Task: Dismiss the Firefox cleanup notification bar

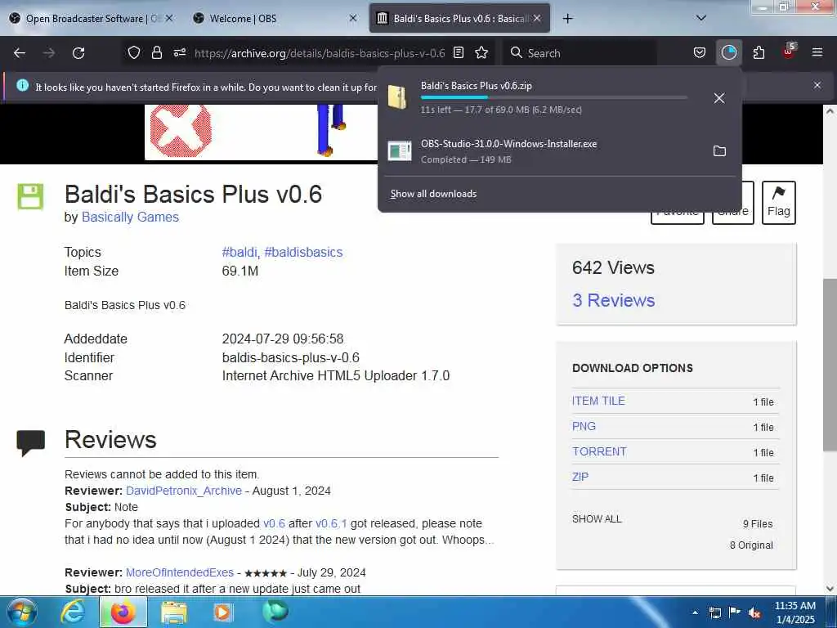Action: point(817,85)
